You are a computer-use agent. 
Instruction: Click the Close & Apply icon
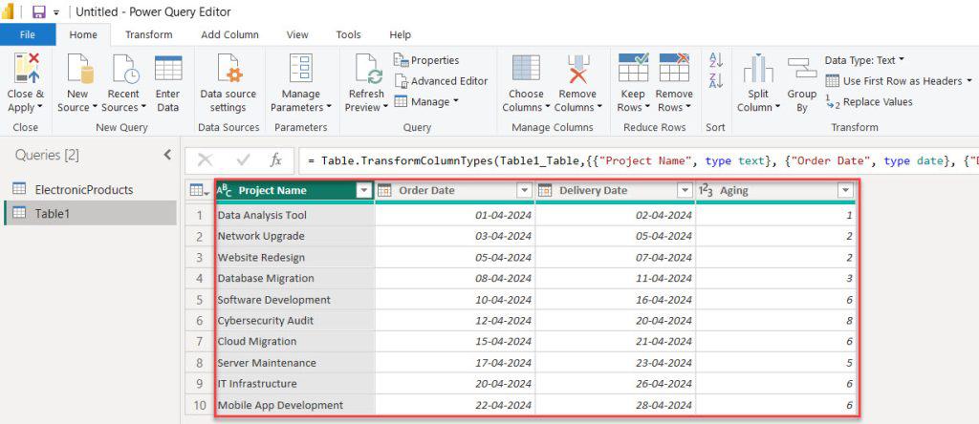(x=26, y=68)
